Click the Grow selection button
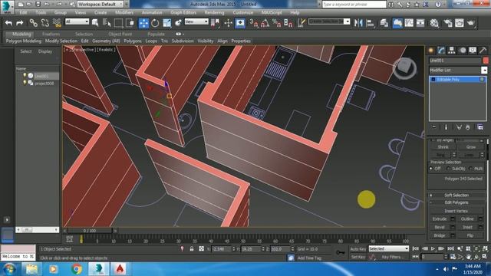The height and width of the screenshot is (276, 491). (470, 146)
